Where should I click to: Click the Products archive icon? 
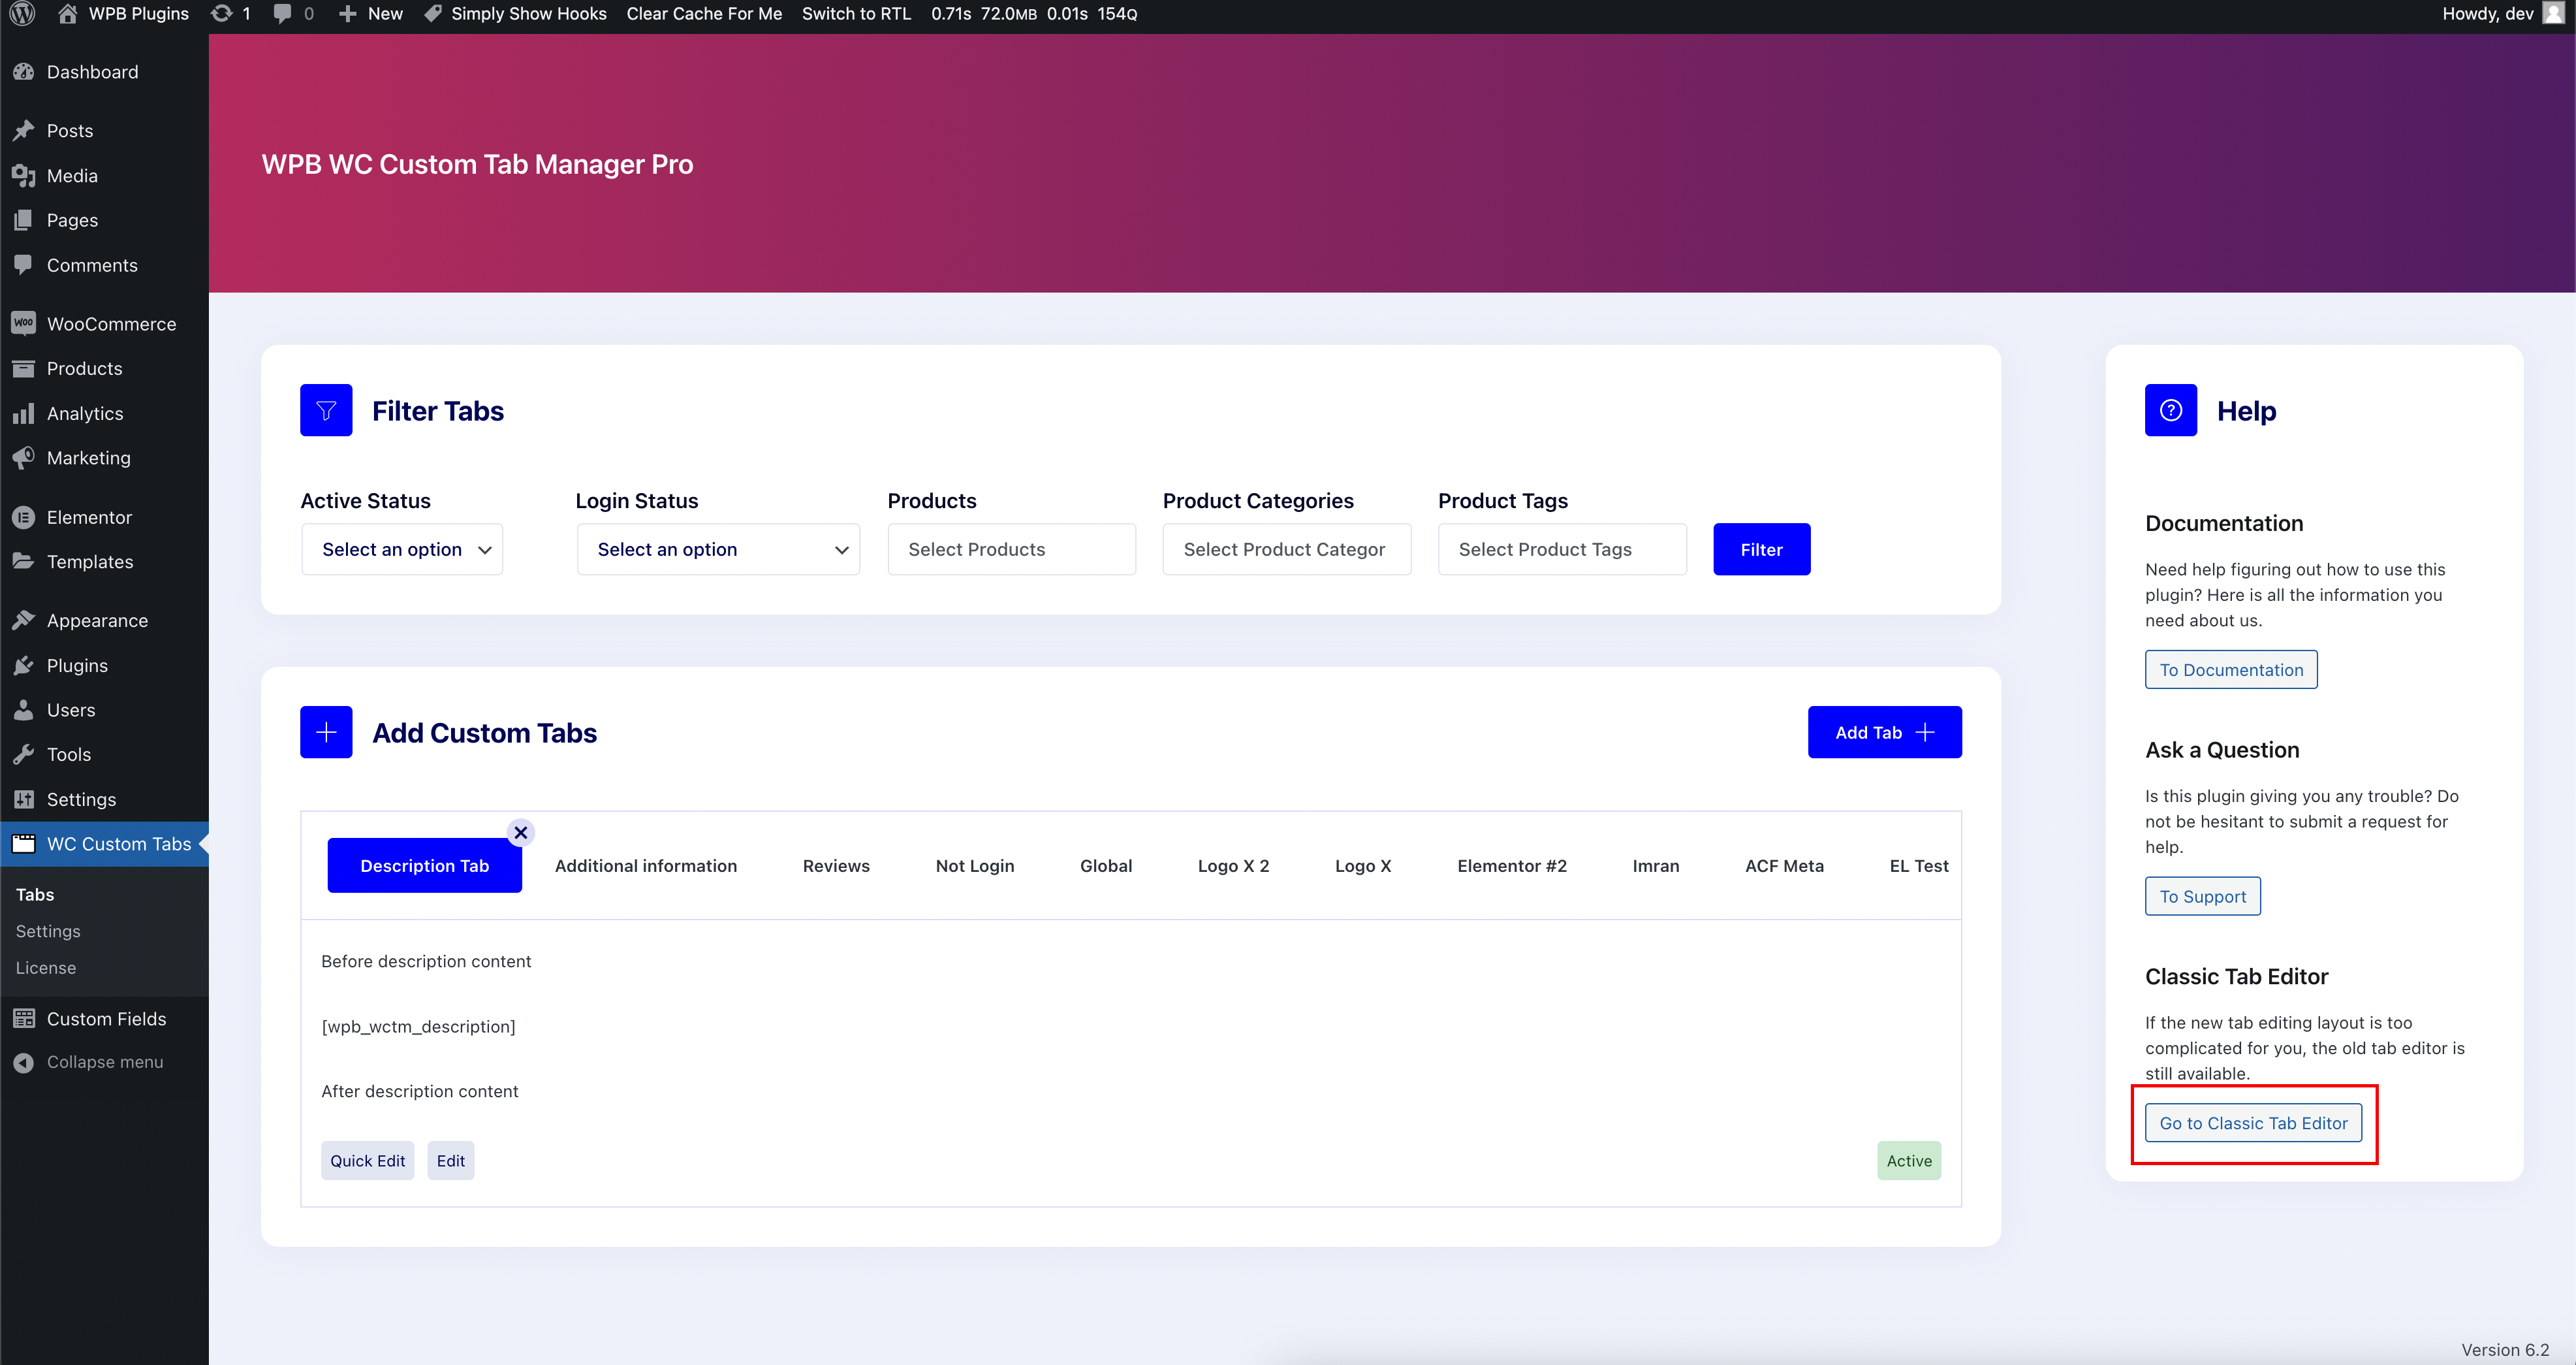pyautogui.click(x=24, y=368)
